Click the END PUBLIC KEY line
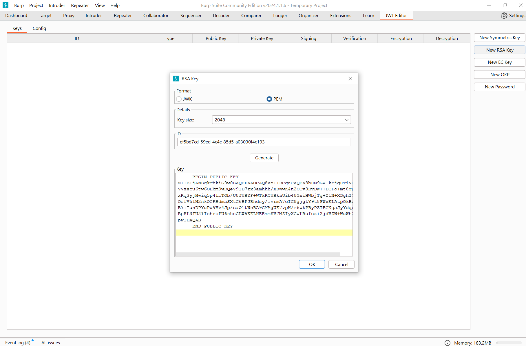Viewport: 526px width, 346px height. click(x=212, y=226)
